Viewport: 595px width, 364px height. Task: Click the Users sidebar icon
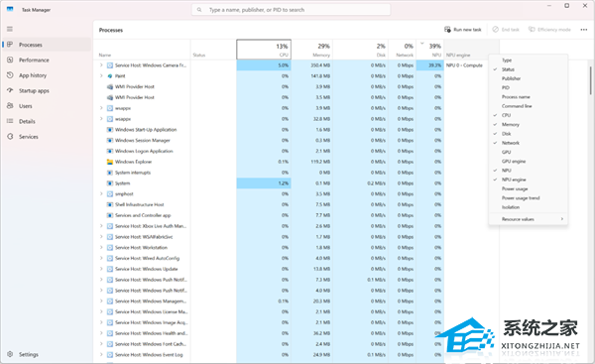click(10, 106)
